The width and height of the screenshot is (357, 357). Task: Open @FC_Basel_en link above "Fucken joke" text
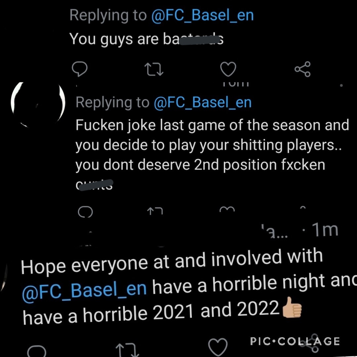point(203,102)
